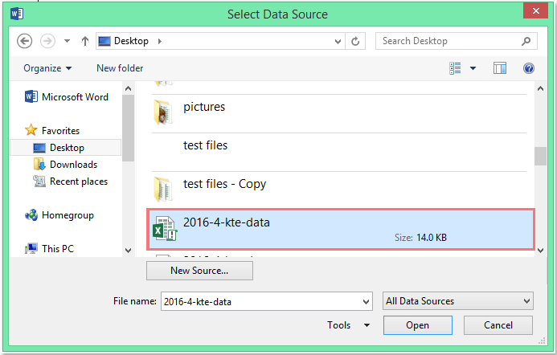The width and height of the screenshot is (557, 355).
Task: Open the Organize menu
Action: click(47, 68)
